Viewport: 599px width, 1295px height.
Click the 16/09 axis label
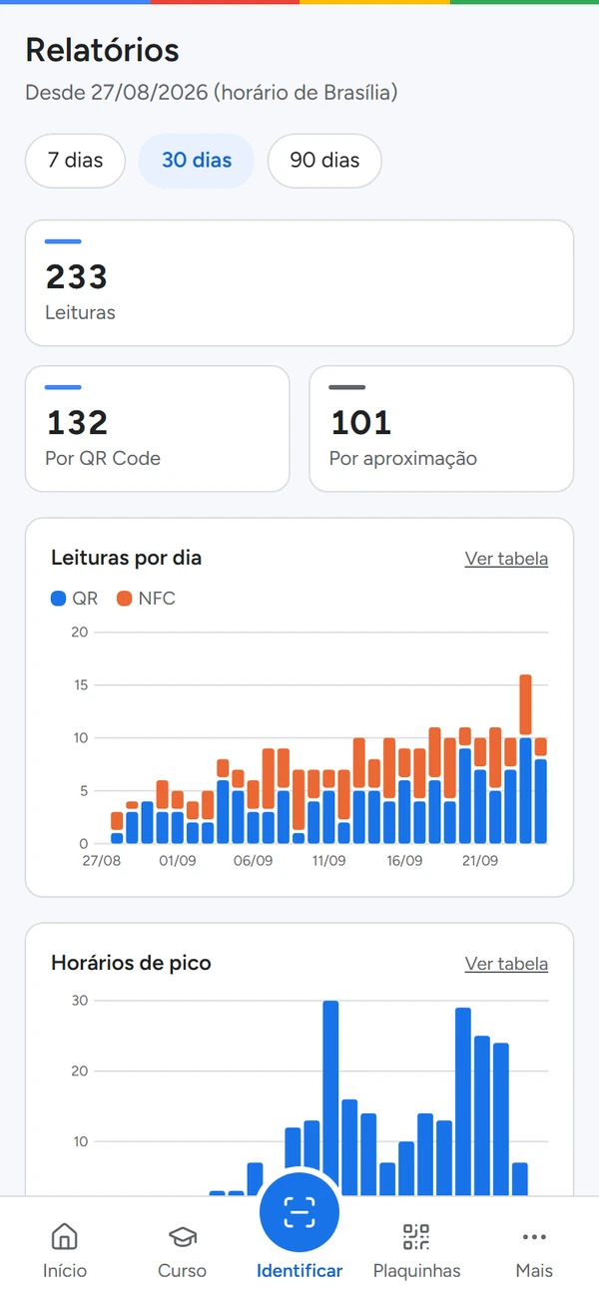tap(404, 861)
